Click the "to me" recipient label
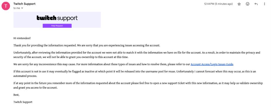 [x=17, y=8]
